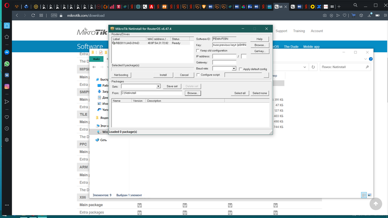This screenshot has width=388, height=218.
Task: Open Opera sidebar bookmarks star
Action: pyautogui.click(x=7, y=37)
